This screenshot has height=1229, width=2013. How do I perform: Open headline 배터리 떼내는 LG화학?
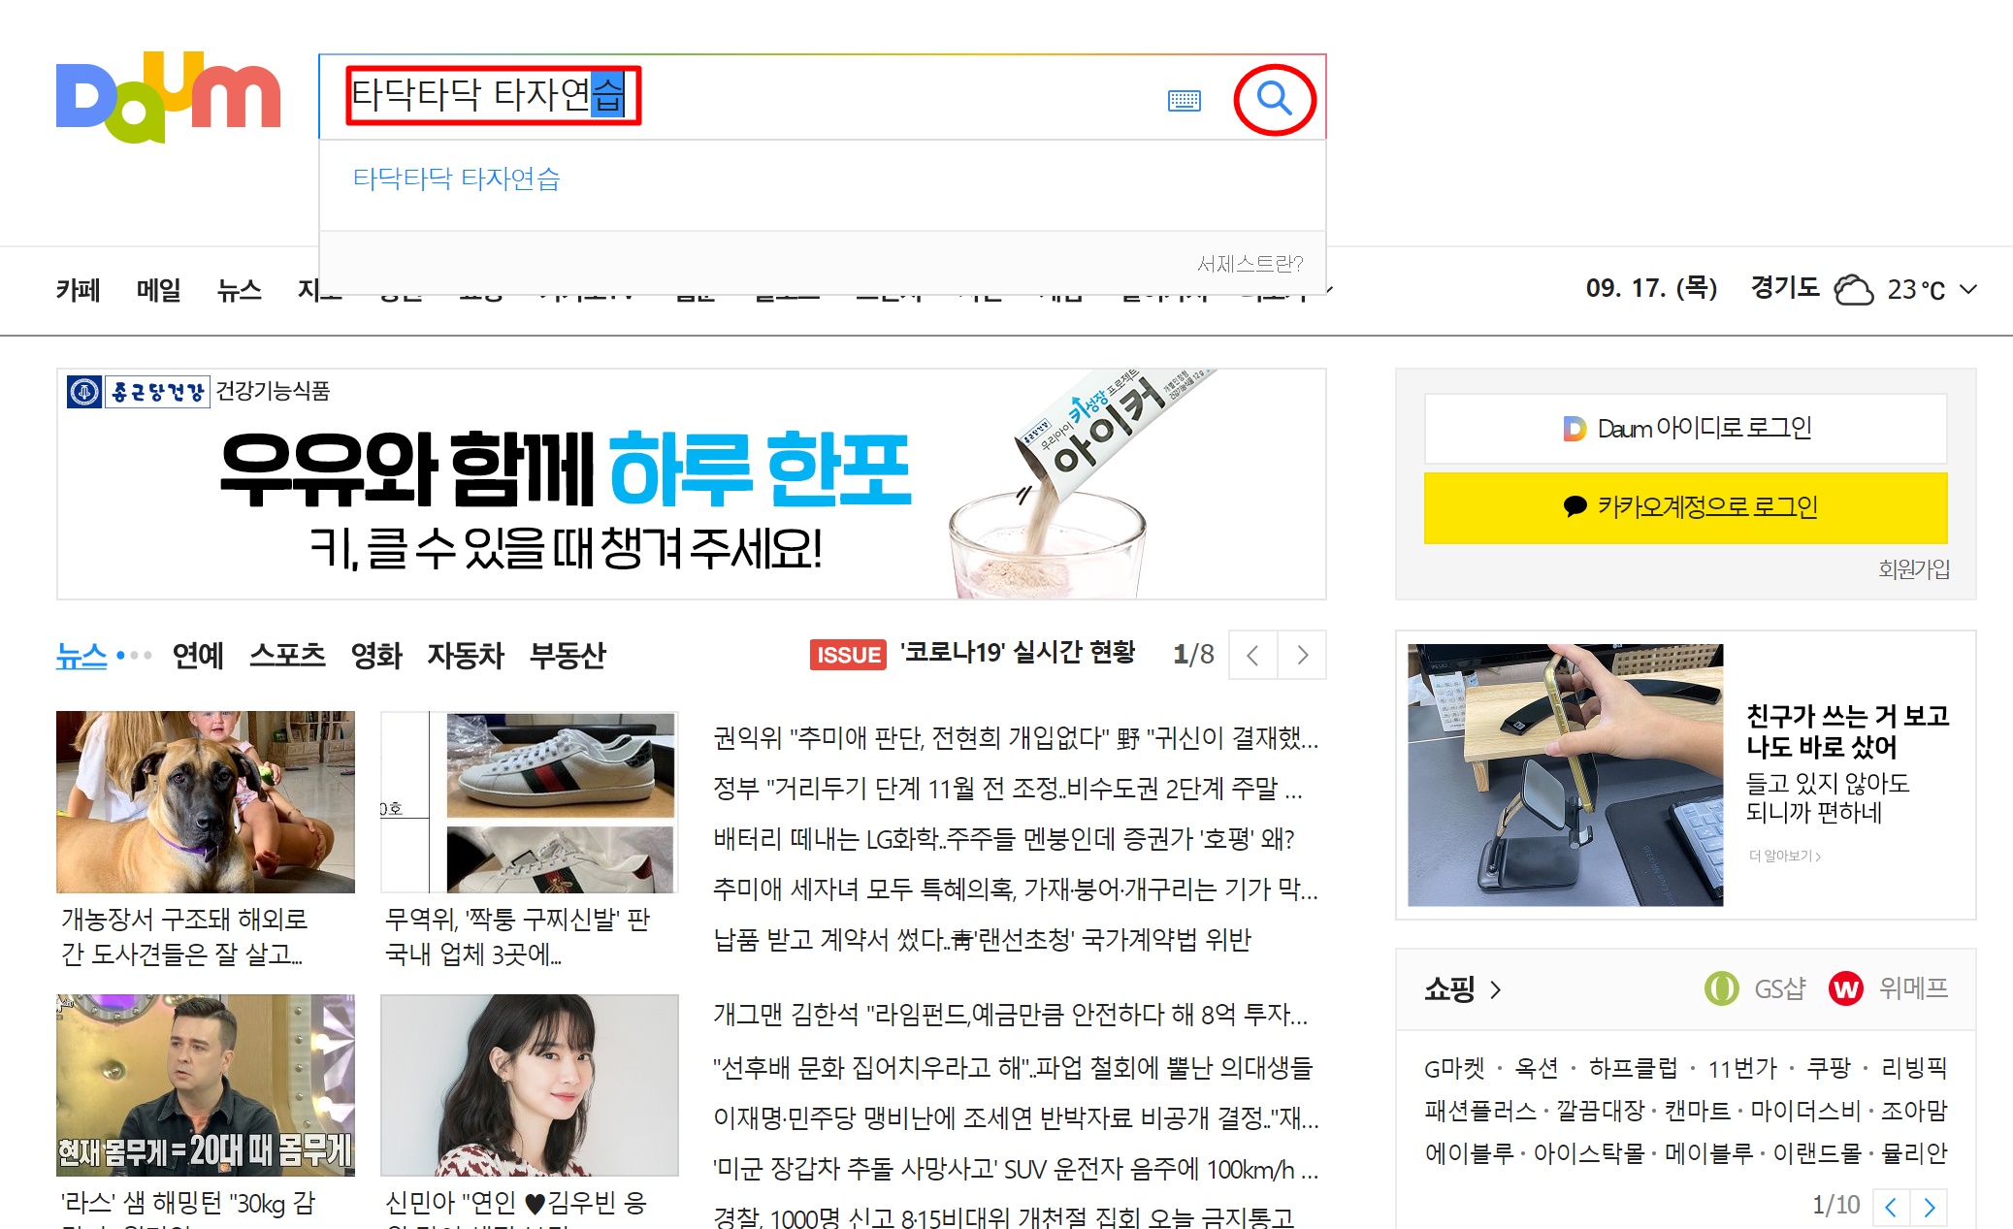click(1003, 839)
